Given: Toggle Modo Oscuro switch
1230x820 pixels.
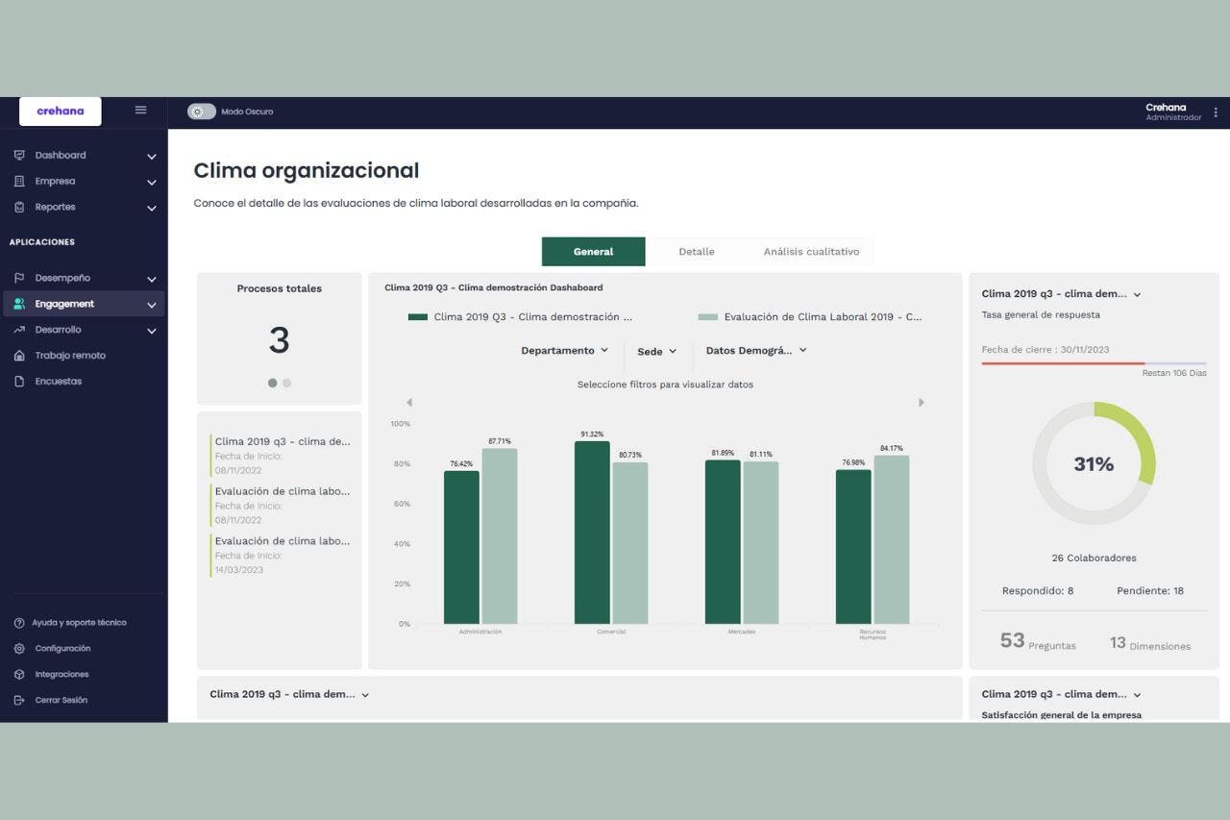Looking at the screenshot, I should [x=201, y=112].
